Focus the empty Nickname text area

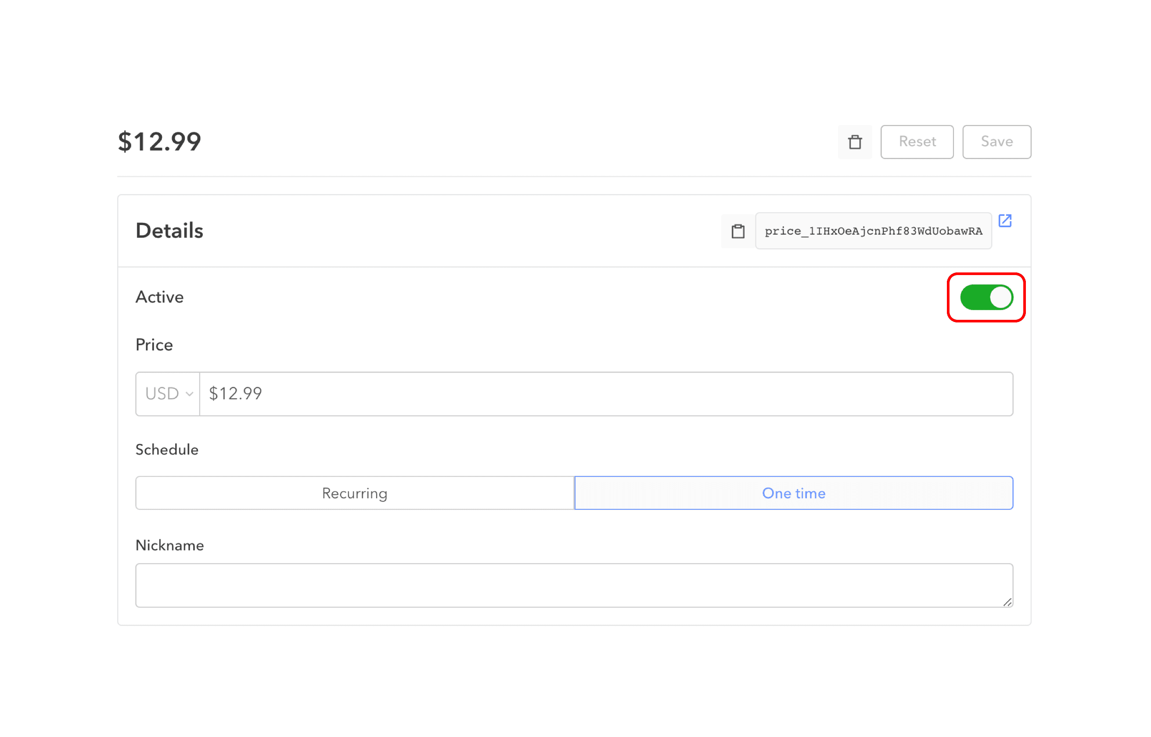point(574,585)
